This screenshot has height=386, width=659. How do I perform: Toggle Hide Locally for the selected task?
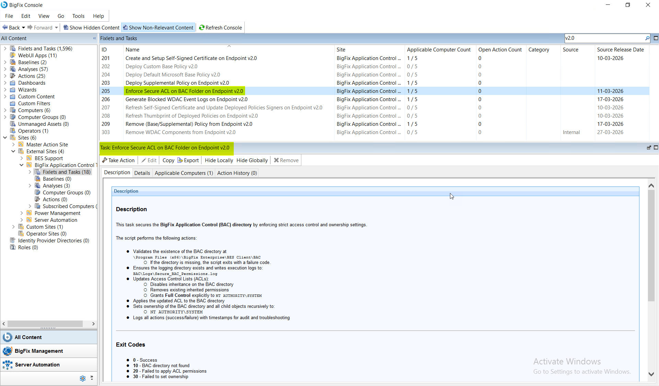click(x=219, y=160)
